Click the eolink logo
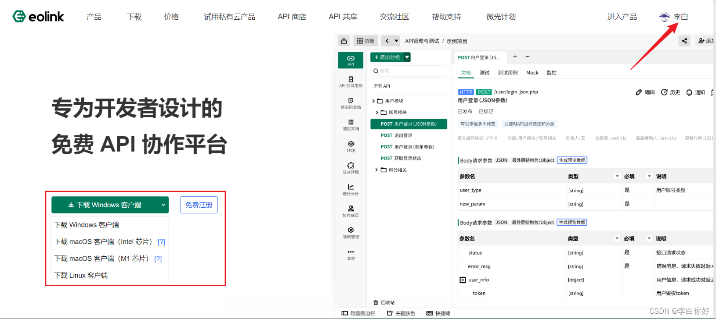 (38, 17)
